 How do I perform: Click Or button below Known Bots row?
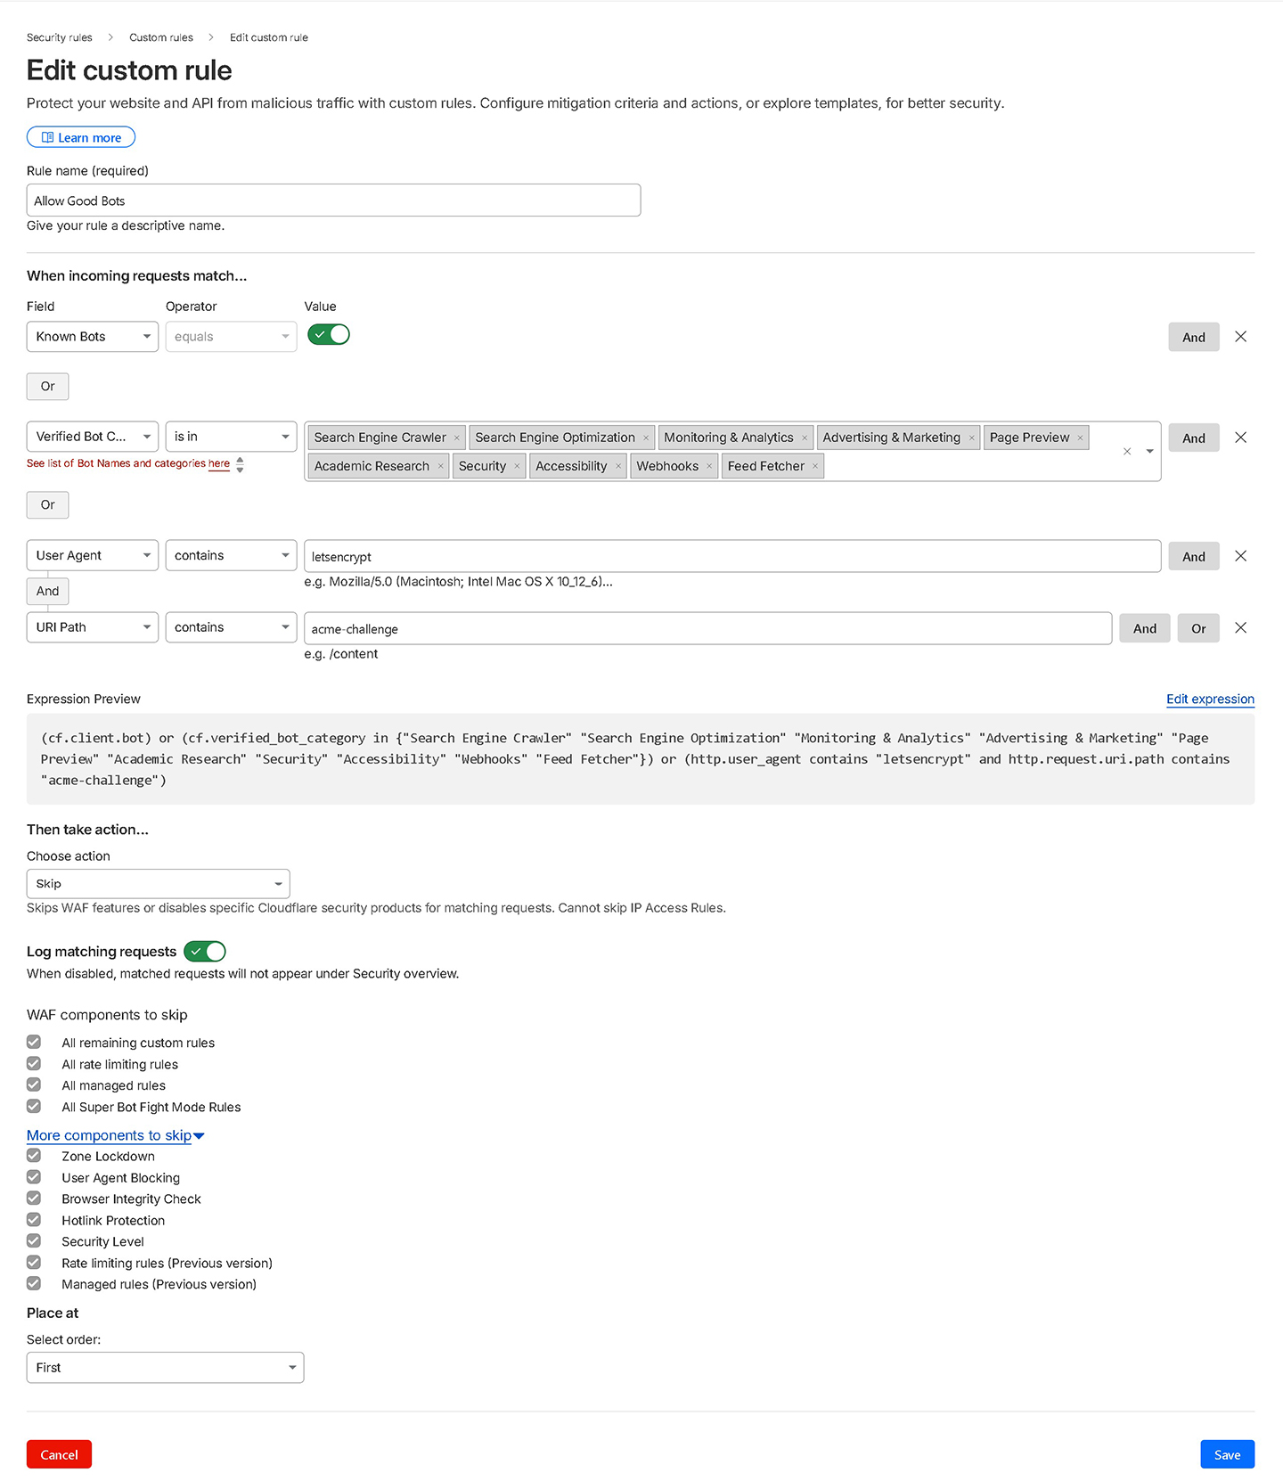[48, 387]
